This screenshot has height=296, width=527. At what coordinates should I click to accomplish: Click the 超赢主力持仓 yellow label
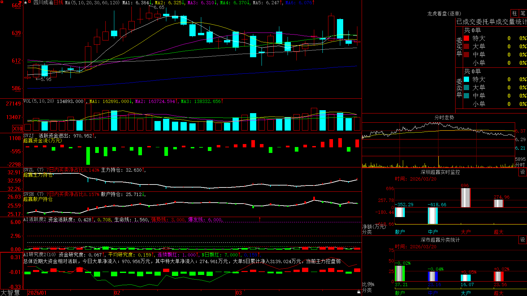38,175
